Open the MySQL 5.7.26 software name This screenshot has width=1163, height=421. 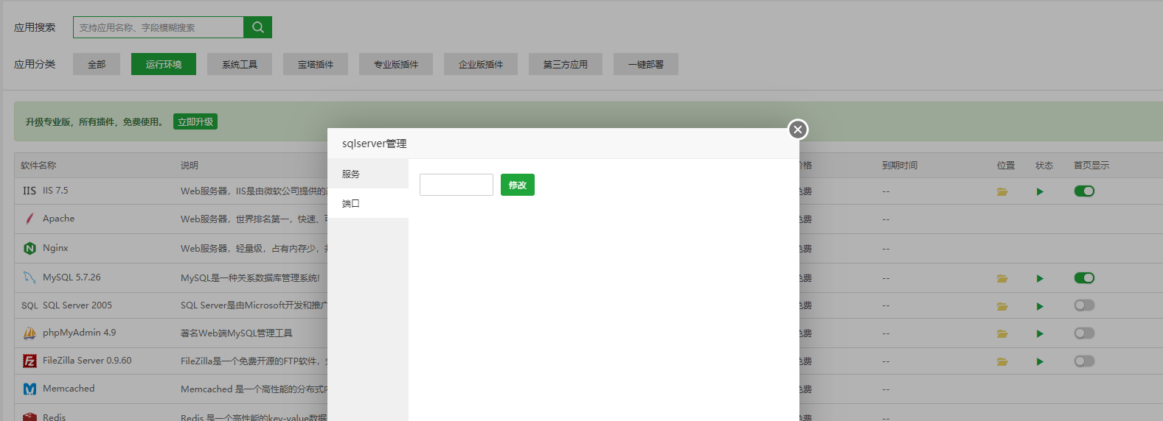coord(72,277)
